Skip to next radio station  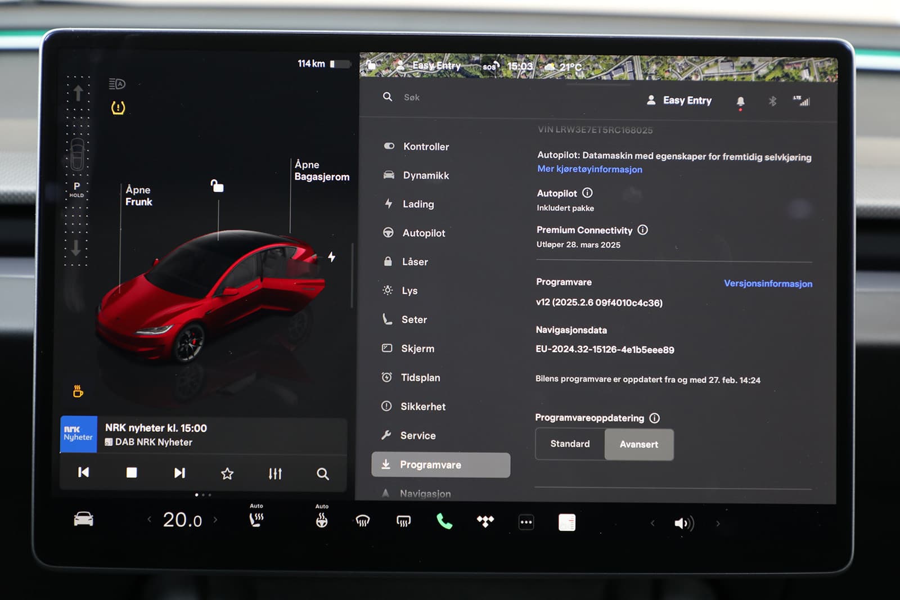click(179, 473)
